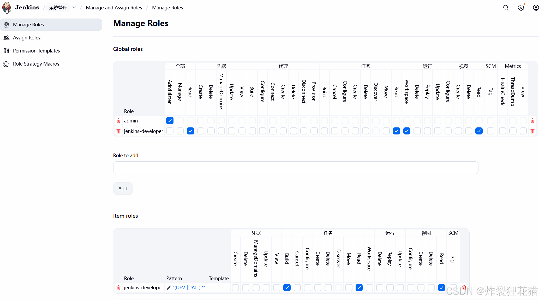Viewport: 539px width, 300px height.
Task: Open the Assign Roles sidebar item
Action: point(27,38)
